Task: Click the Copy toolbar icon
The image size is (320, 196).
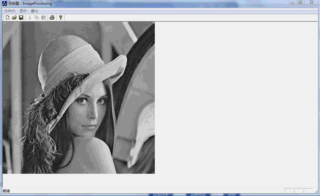Action: (37, 18)
